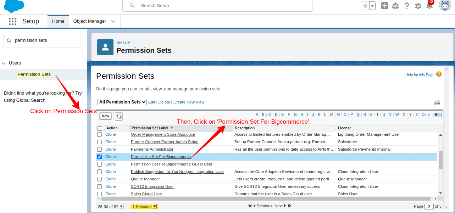Click the Refresh list icon button

point(119,116)
